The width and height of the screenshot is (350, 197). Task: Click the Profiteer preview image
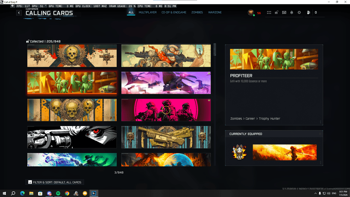coord(274,59)
